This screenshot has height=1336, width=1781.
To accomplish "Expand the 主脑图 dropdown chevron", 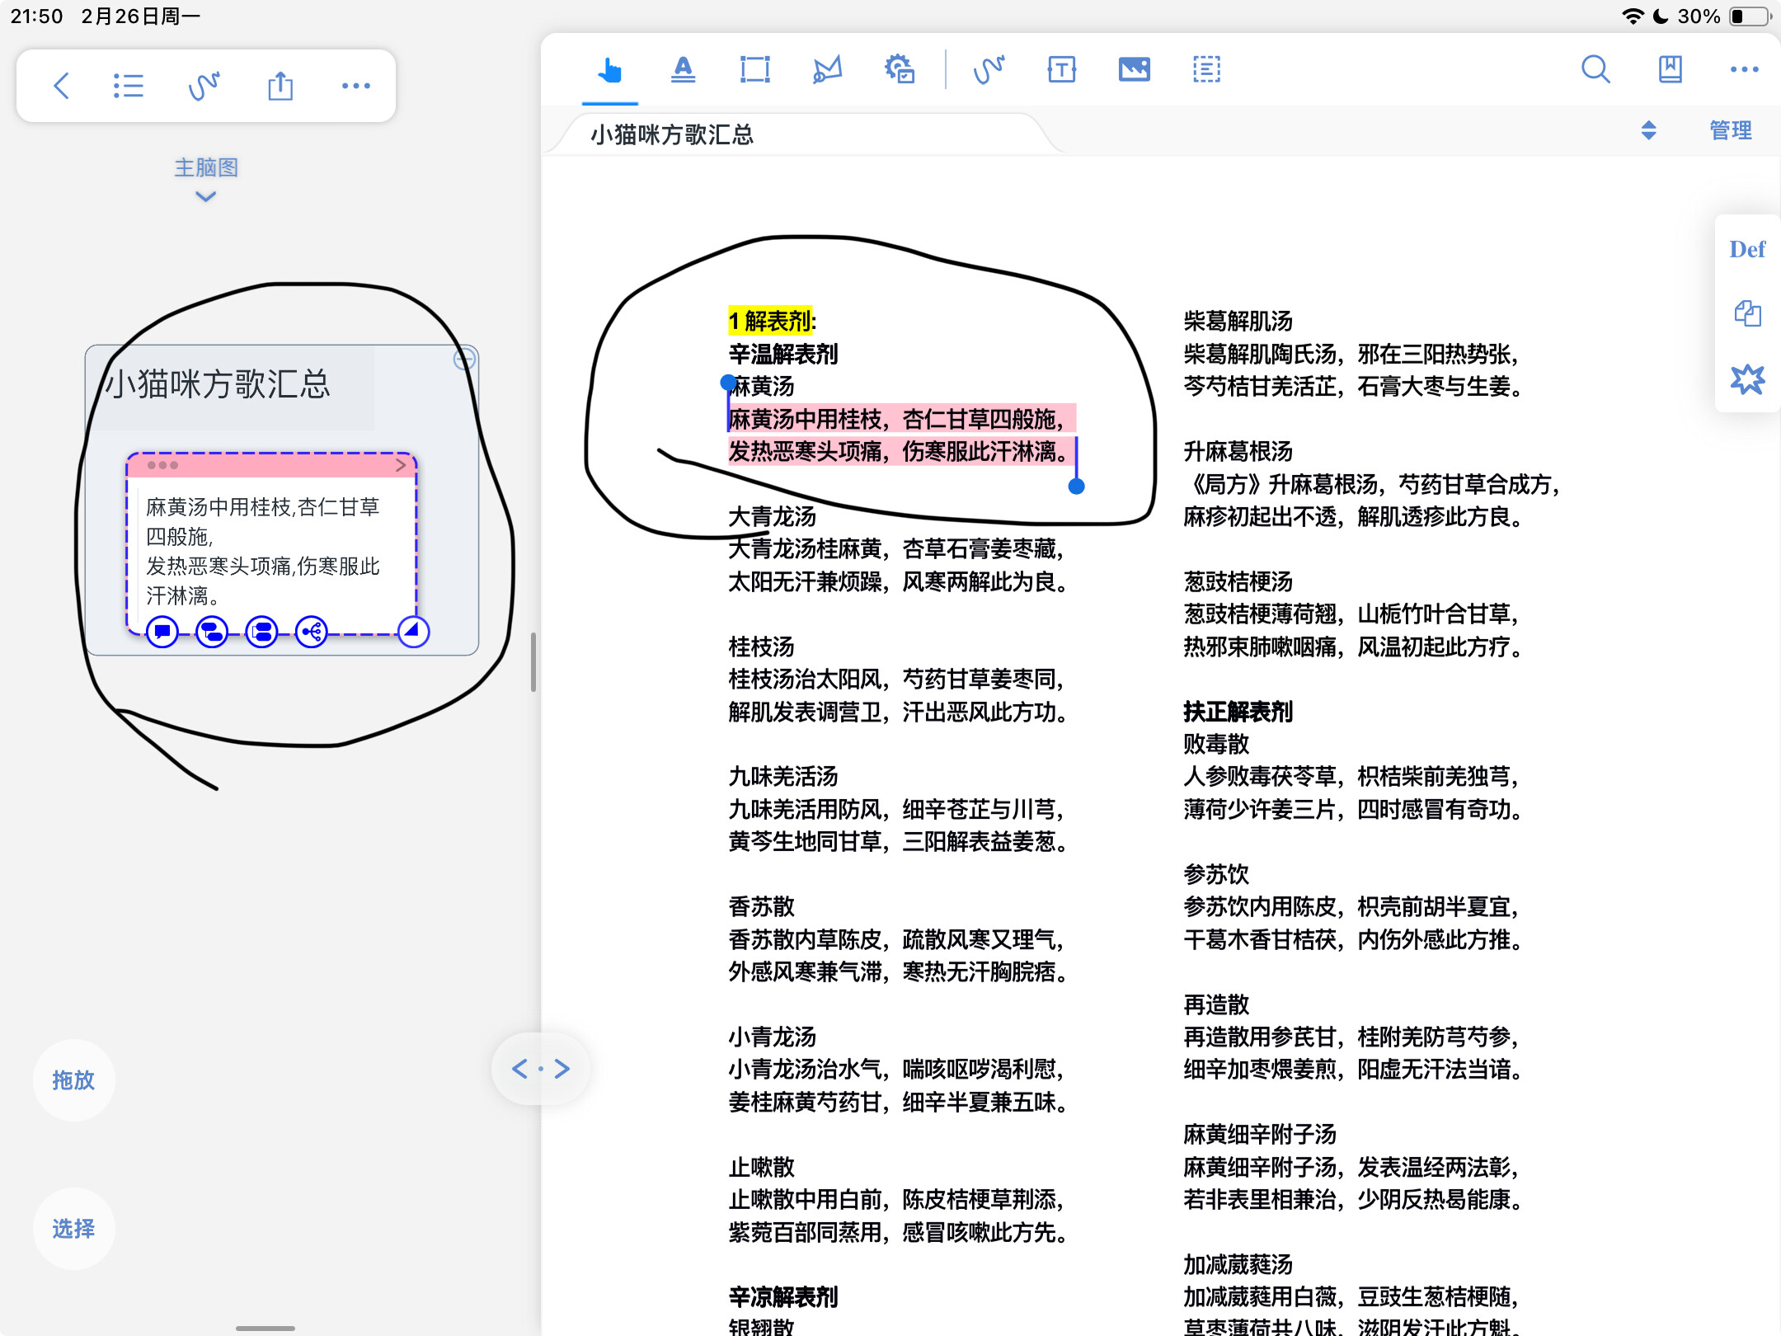I will click(x=205, y=196).
